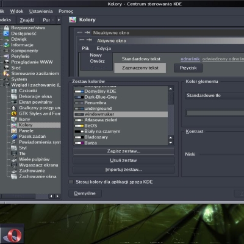This screenshot has height=244, width=244.
Task: Select the underground color scheme
Action: point(121,109)
